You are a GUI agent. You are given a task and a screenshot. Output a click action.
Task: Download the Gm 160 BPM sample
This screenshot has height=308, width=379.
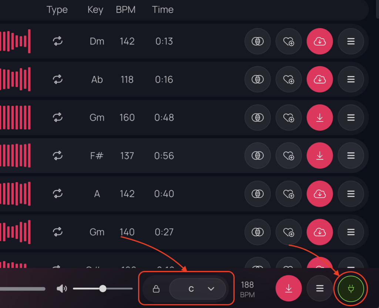click(x=320, y=118)
